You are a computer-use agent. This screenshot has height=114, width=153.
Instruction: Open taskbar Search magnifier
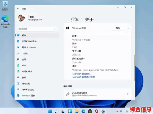coord(57,111)
